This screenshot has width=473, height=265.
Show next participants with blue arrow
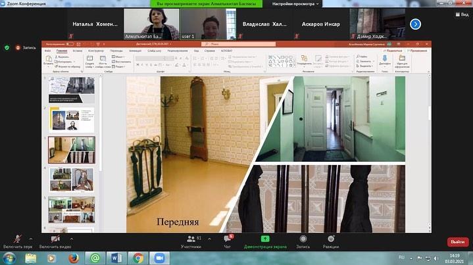[415, 24]
